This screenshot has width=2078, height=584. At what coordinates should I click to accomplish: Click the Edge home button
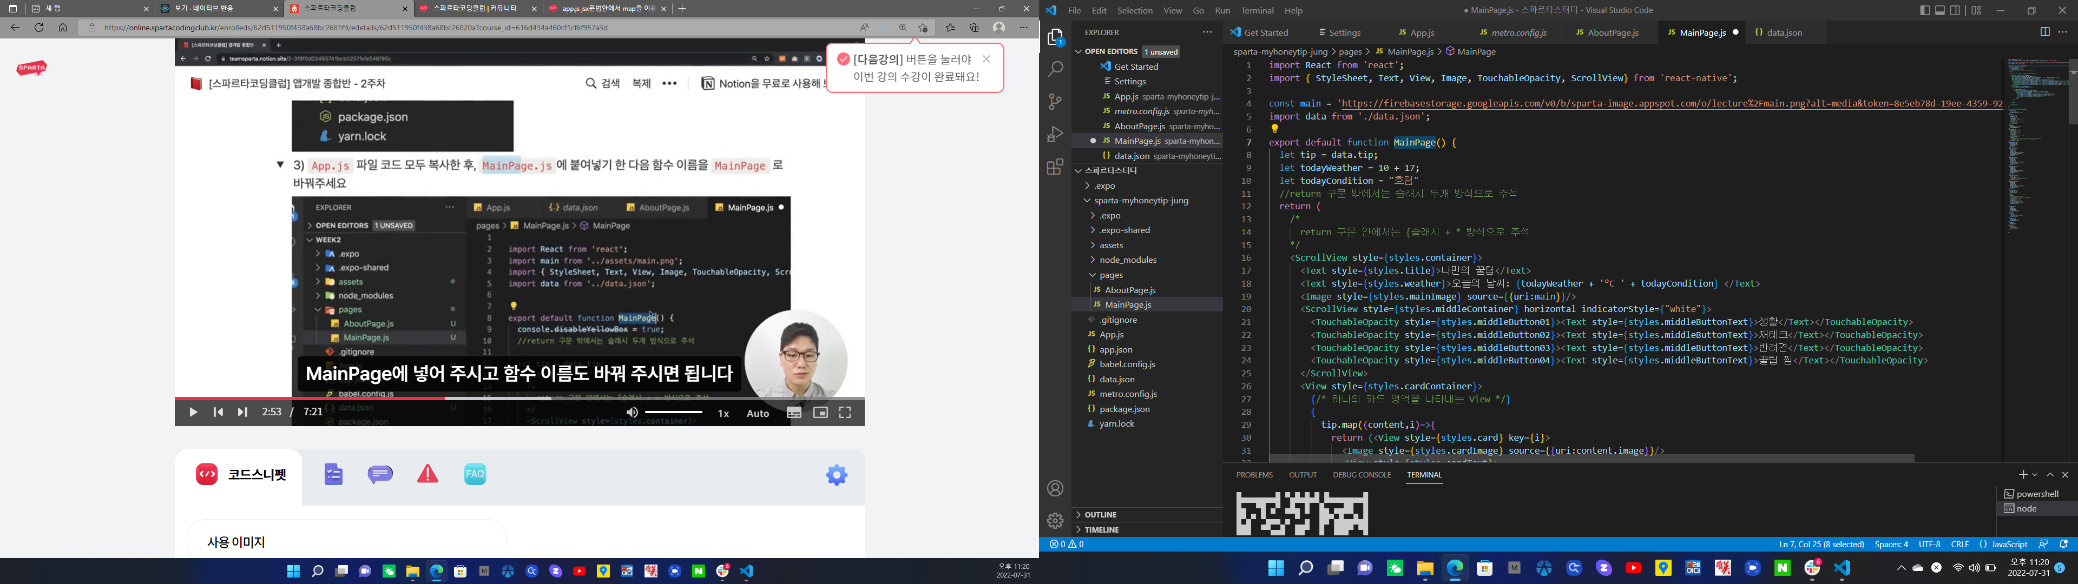(x=63, y=28)
